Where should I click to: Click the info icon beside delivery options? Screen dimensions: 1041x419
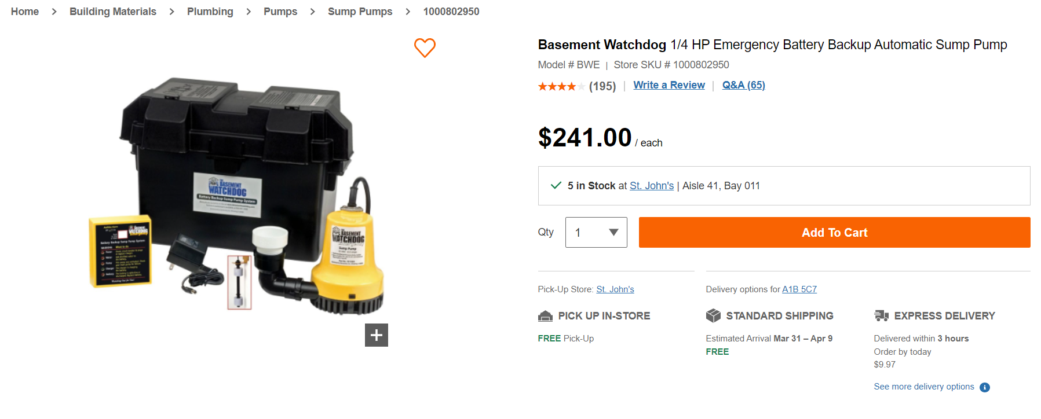coord(985,387)
